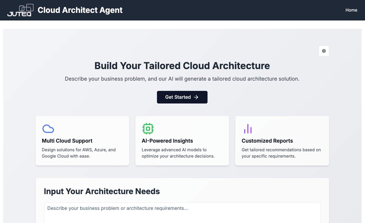This screenshot has height=223, width=365.
Task: Click the AWS Azure Google Cloud description text
Action: [79, 153]
